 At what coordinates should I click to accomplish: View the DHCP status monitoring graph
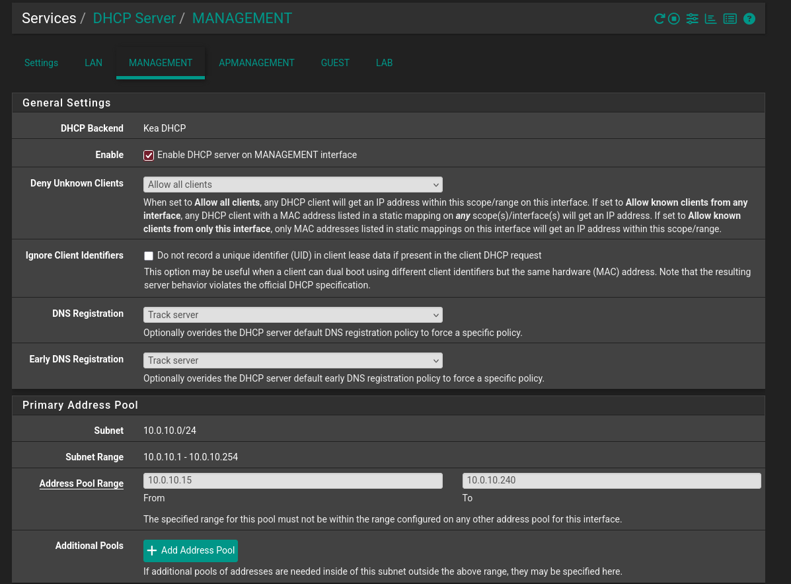(x=710, y=19)
